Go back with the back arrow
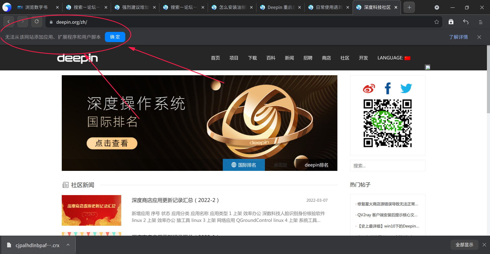 point(8,22)
